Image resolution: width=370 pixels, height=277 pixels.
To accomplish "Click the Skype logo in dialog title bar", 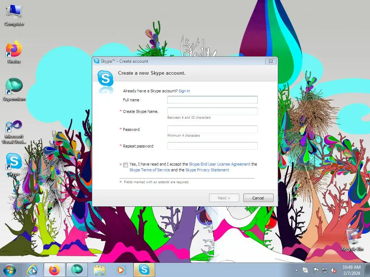I will coord(96,61).
